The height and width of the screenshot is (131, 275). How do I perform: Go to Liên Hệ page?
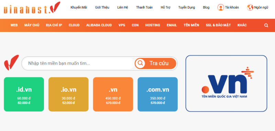[x=123, y=8]
